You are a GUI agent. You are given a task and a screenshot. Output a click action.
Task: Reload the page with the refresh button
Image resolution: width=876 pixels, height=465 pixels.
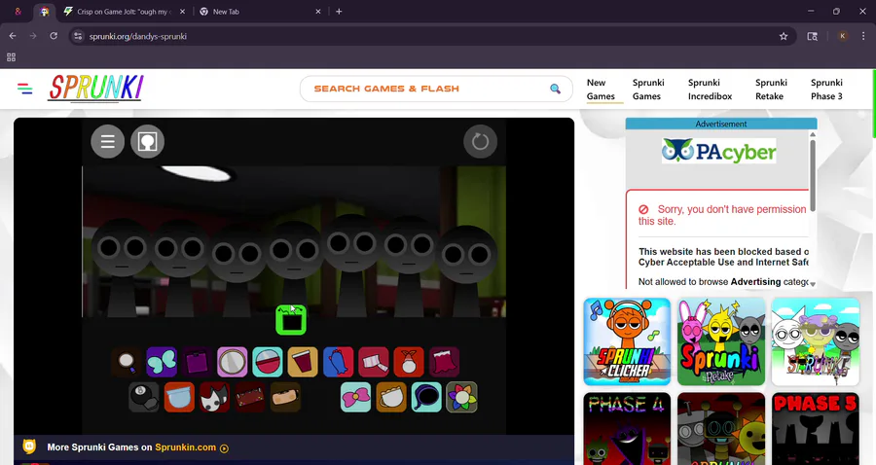(x=54, y=36)
